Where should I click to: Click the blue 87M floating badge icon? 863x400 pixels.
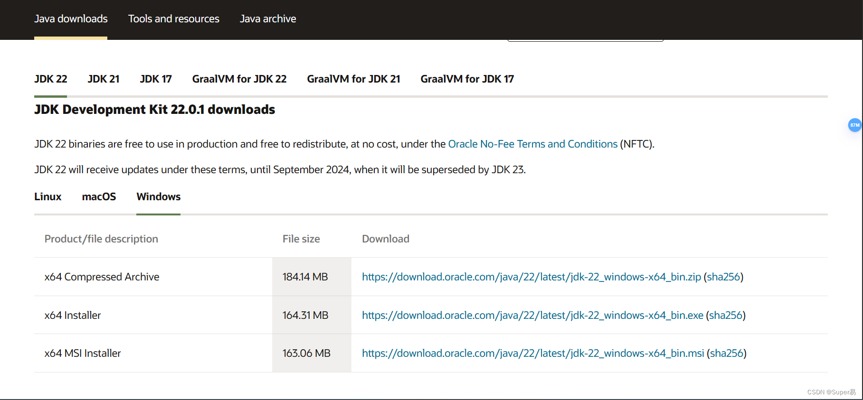[854, 125]
